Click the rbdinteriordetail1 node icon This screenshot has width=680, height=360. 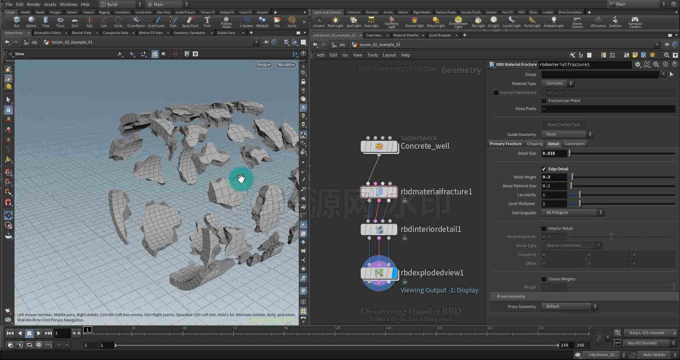(x=379, y=229)
